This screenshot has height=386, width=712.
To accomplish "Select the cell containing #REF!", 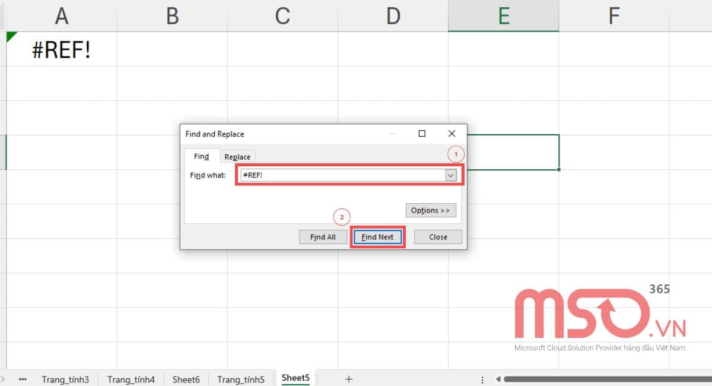I will [x=62, y=49].
